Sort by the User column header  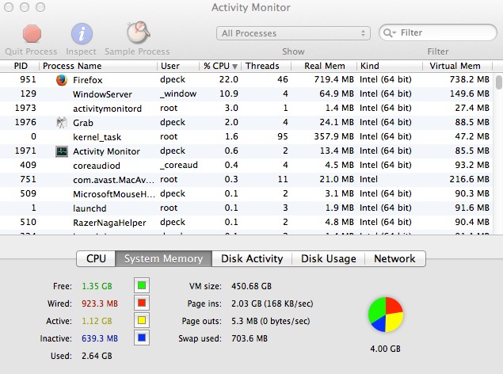point(178,66)
